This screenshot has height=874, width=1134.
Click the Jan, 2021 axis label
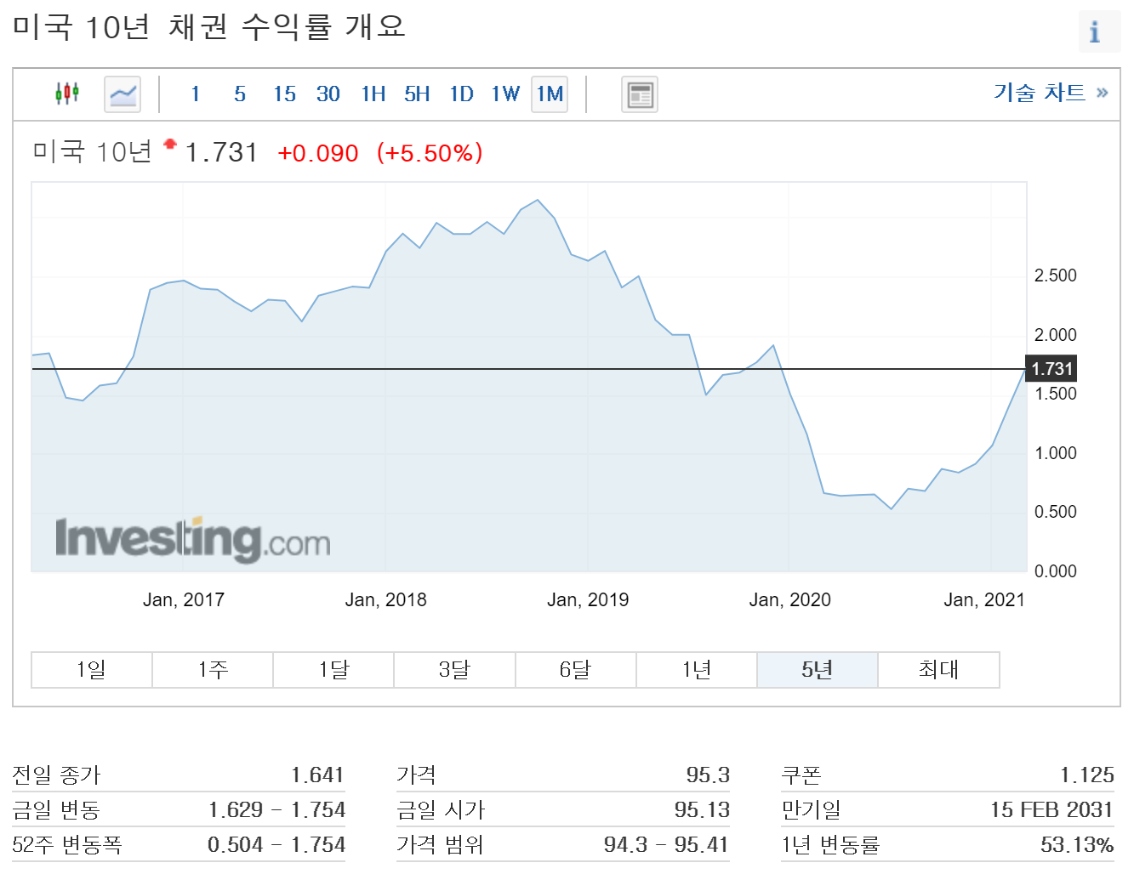pos(984,599)
